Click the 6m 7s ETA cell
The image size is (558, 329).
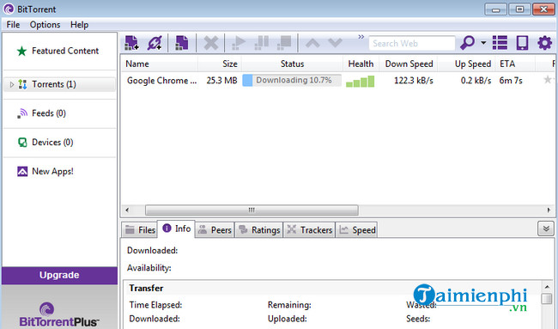point(511,81)
